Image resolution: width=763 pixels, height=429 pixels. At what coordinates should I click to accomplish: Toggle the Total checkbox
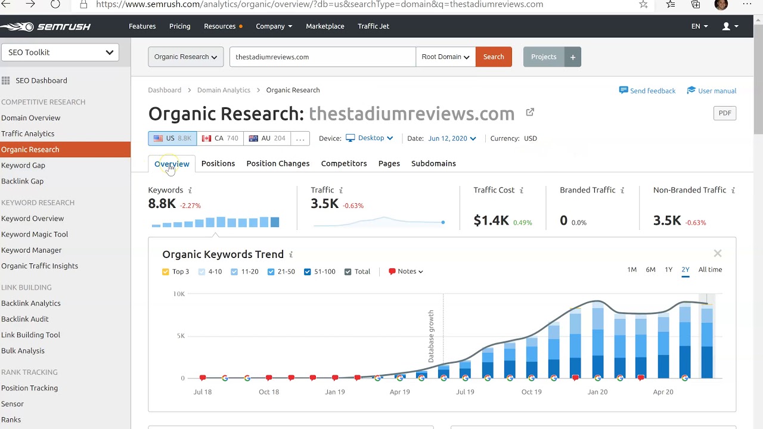click(x=348, y=272)
